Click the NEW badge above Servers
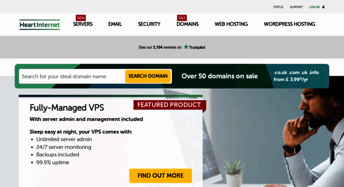Image resolution: width=344 pixels, height=187 pixels. coord(81,18)
